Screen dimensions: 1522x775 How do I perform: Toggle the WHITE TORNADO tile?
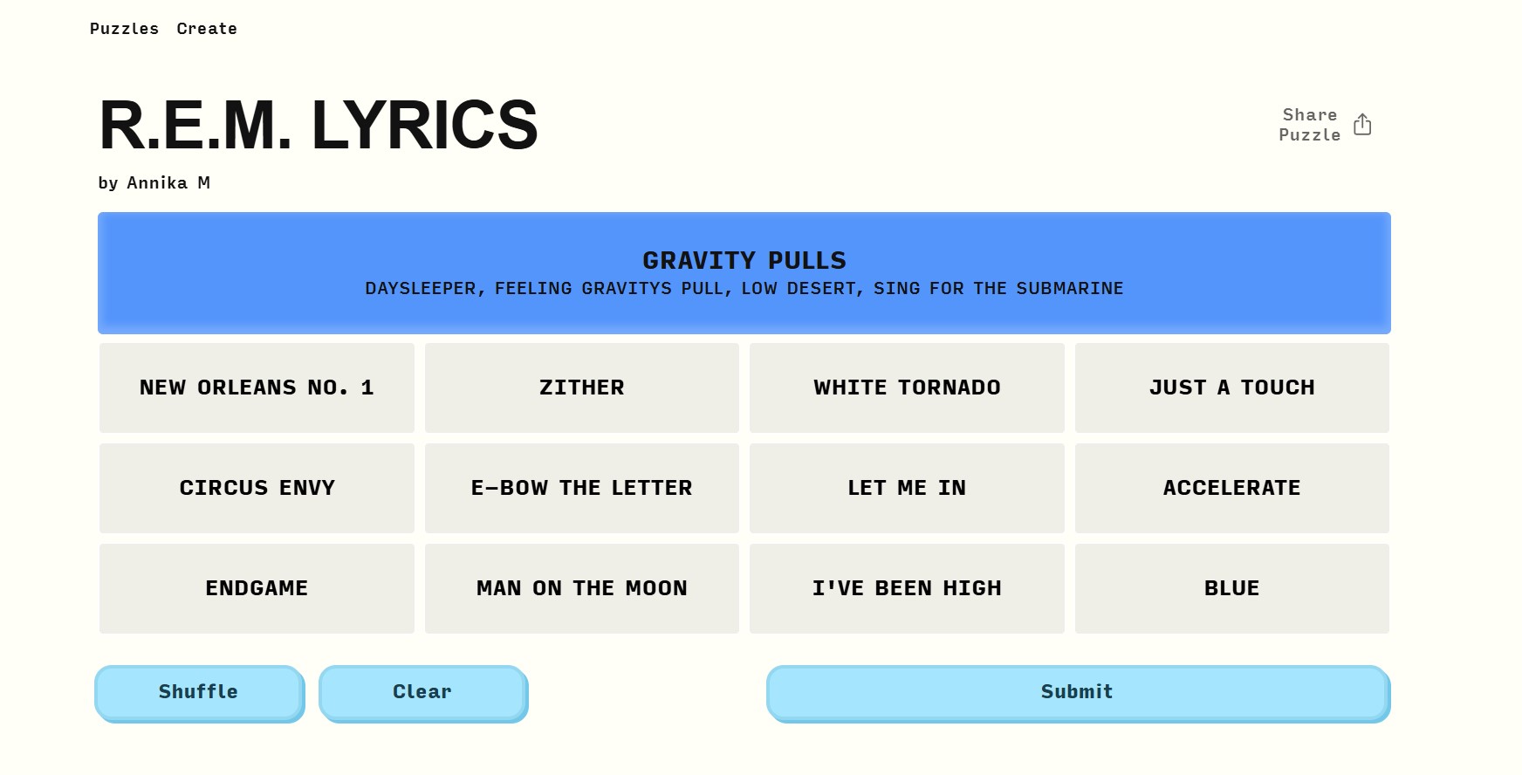point(907,387)
